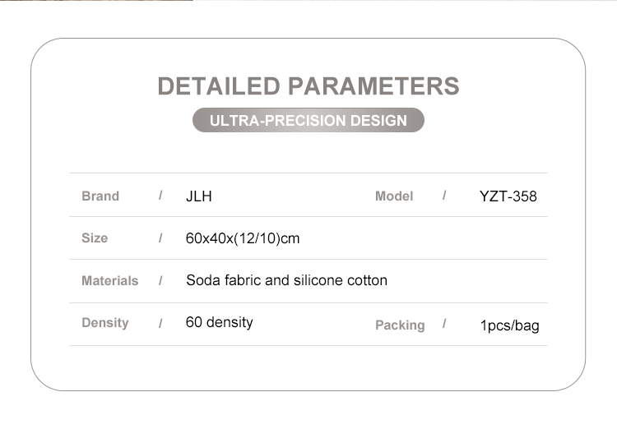This screenshot has height=429, width=617.
Task: Click the 60 density value
Action: coord(219,322)
